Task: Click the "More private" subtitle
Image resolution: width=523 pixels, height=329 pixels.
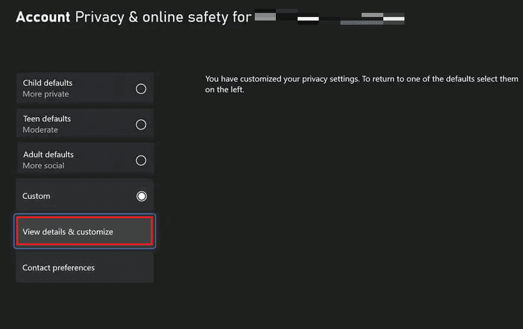Action: pyautogui.click(x=46, y=94)
